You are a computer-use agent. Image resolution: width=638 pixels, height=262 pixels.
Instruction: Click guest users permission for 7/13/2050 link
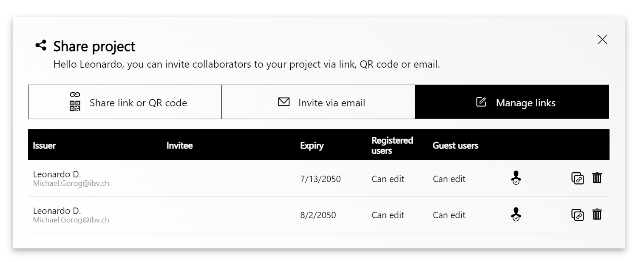pos(449,179)
